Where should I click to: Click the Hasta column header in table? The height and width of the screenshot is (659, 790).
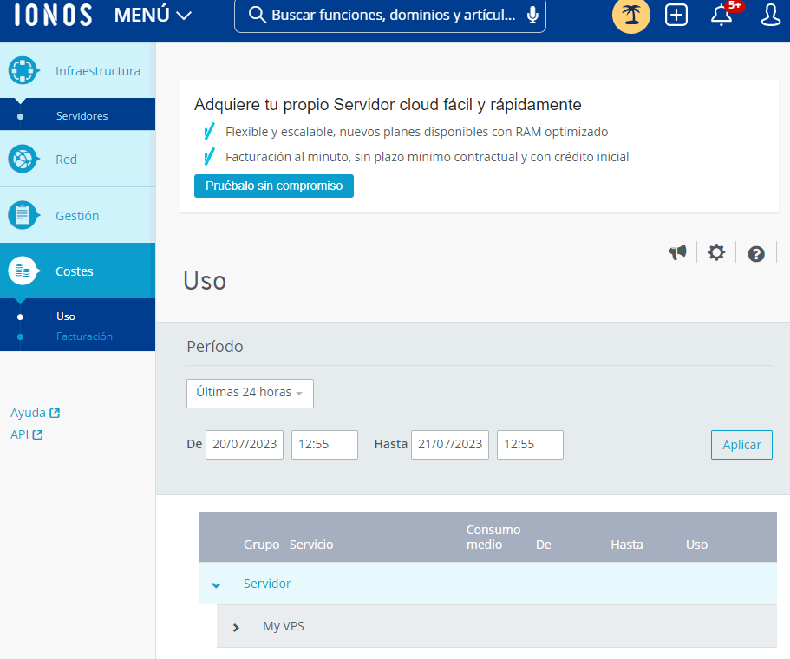tap(627, 545)
